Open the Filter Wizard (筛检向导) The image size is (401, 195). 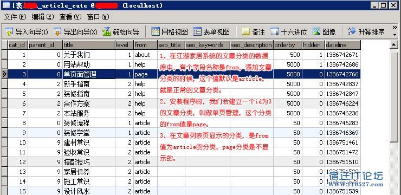[x=120, y=32]
